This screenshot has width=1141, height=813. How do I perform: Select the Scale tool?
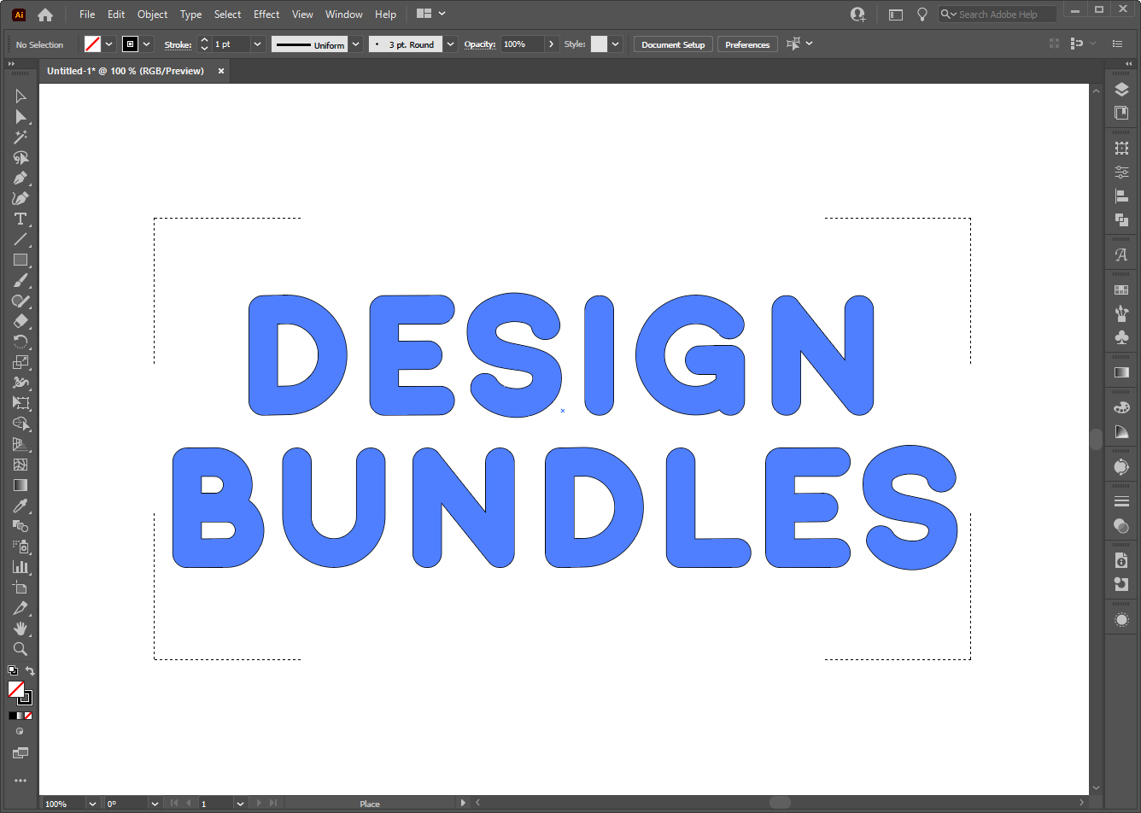[x=20, y=363]
